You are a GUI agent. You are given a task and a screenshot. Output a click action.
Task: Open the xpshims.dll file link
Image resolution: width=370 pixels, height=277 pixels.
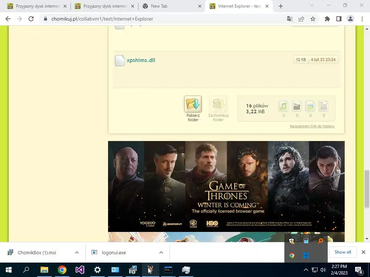pos(141,60)
